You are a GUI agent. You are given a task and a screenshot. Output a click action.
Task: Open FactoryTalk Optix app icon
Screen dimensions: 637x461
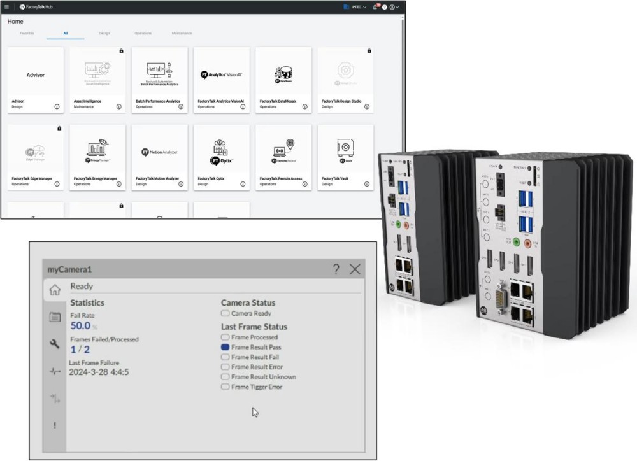pos(222,152)
